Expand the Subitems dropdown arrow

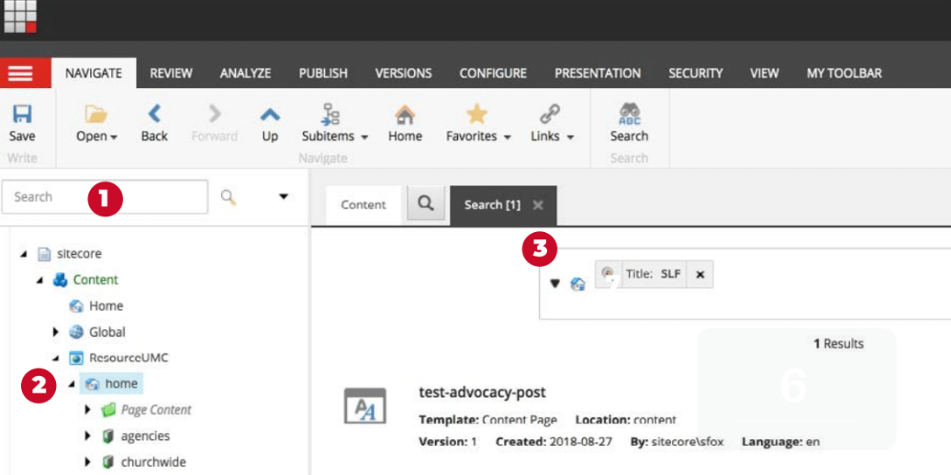point(364,138)
